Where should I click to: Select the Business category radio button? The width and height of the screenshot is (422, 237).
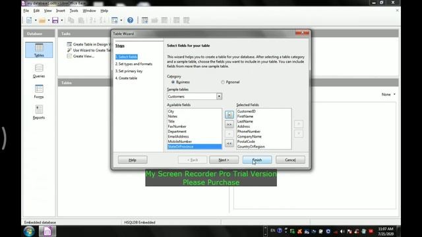coord(173,82)
